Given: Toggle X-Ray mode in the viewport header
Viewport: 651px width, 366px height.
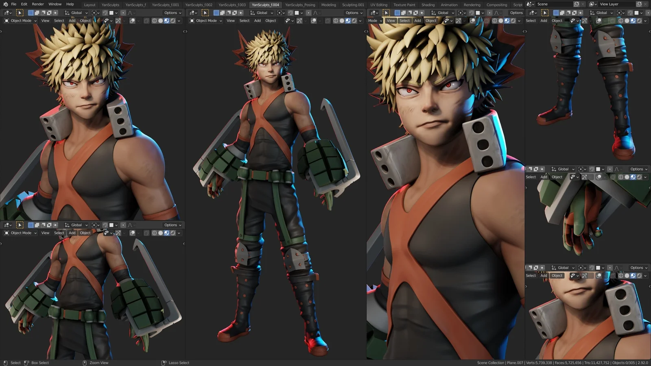Looking at the screenshot, I should 146,21.
